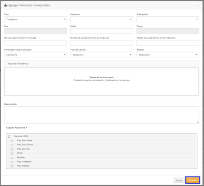Screen dimensions: 204x186
Task: Click the Cerrar button
Action: (179, 180)
